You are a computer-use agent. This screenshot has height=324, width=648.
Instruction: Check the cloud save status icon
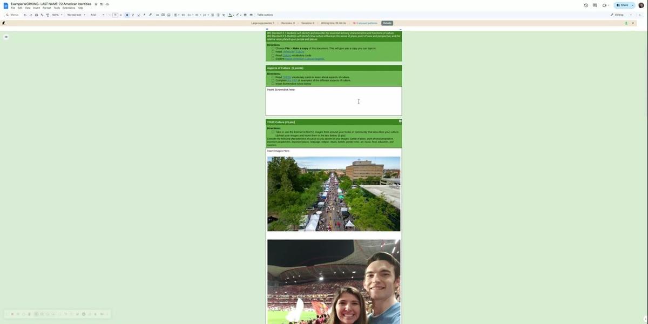click(107, 4)
